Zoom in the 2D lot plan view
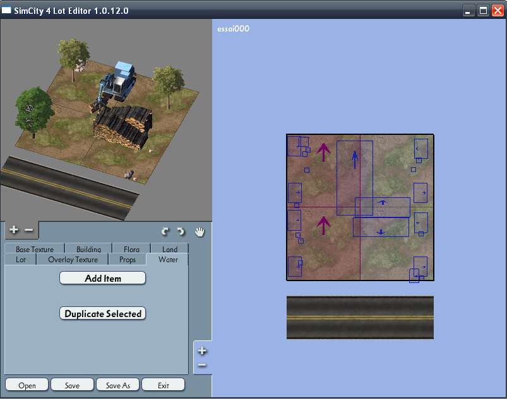 click(x=202, y=350)
